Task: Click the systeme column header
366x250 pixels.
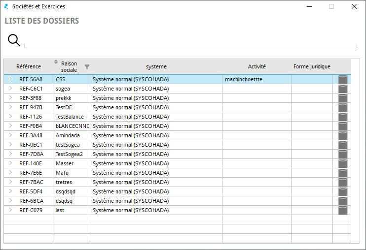Action: tap(156, 67)
